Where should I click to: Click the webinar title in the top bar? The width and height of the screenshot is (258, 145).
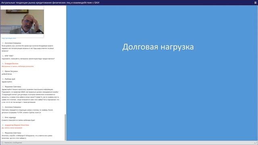(x=50, y=3)
